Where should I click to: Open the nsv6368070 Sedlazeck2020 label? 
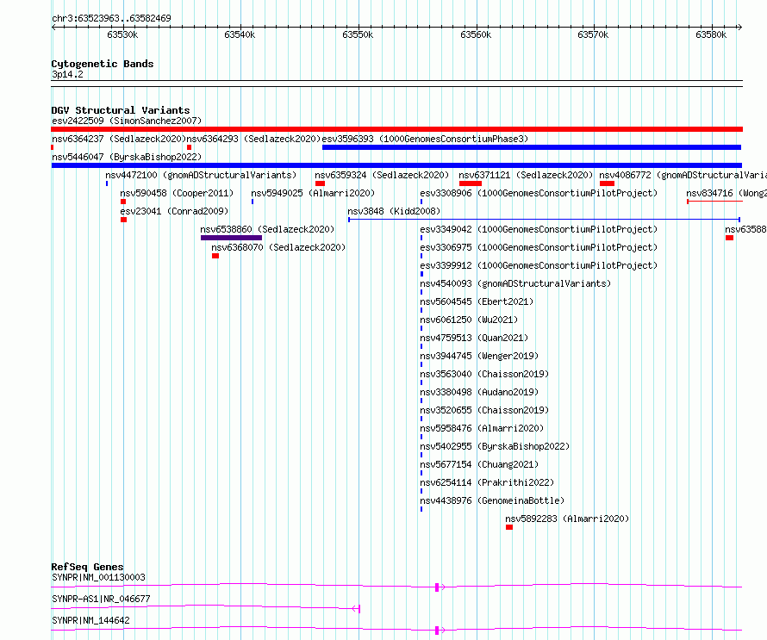(x=278, y=247)
